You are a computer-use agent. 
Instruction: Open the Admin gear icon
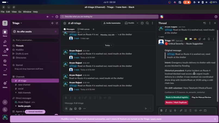point(5,84)
